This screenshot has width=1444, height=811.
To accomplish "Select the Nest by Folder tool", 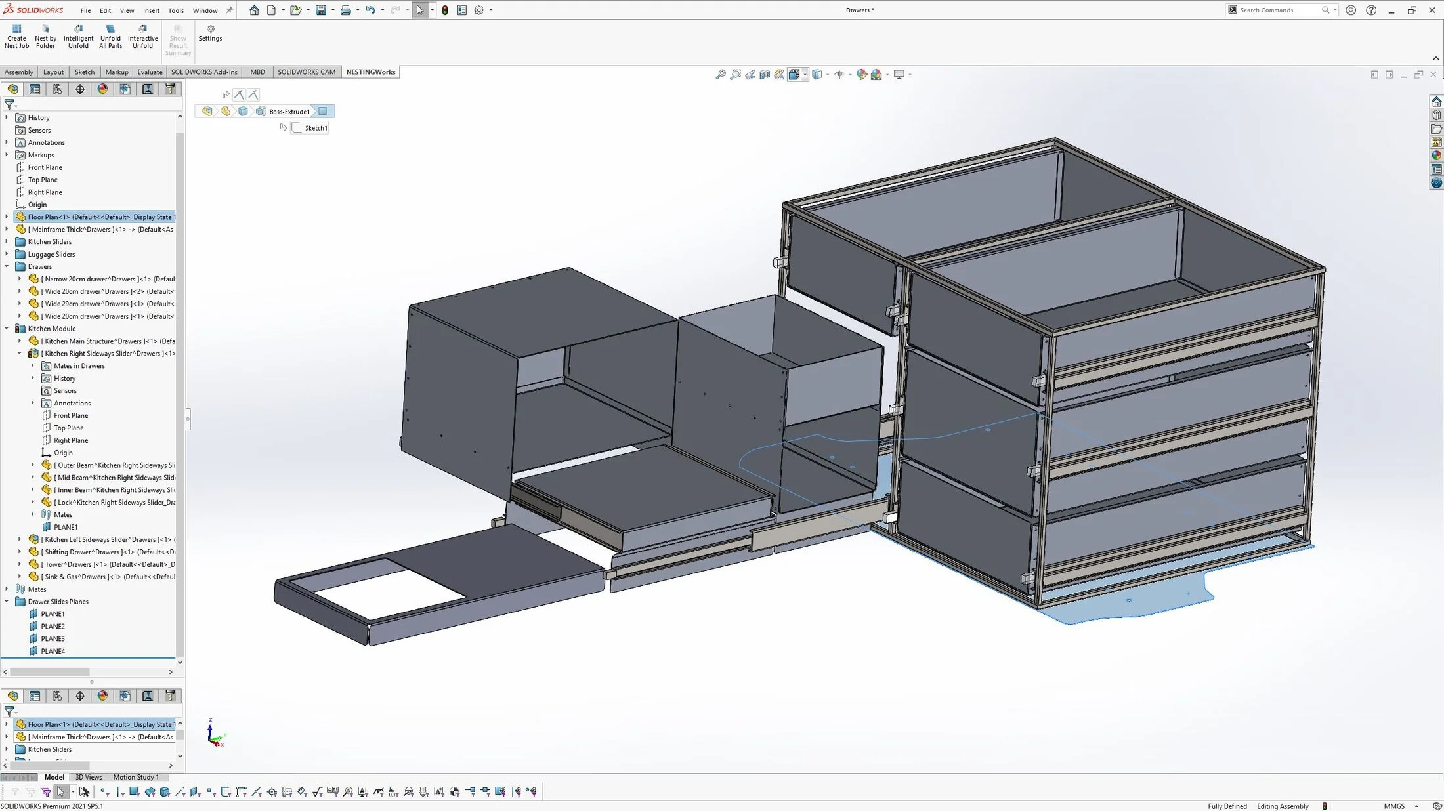I will click(x=45, y=36).
